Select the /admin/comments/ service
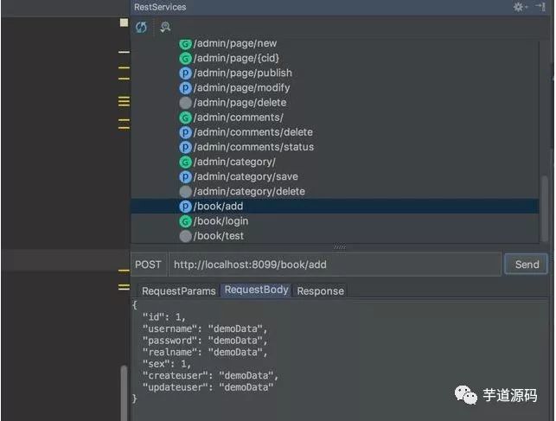The image size is (556, 421). [x=239, y=118]
